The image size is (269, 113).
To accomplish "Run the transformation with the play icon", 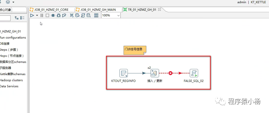I will [32, 16].
